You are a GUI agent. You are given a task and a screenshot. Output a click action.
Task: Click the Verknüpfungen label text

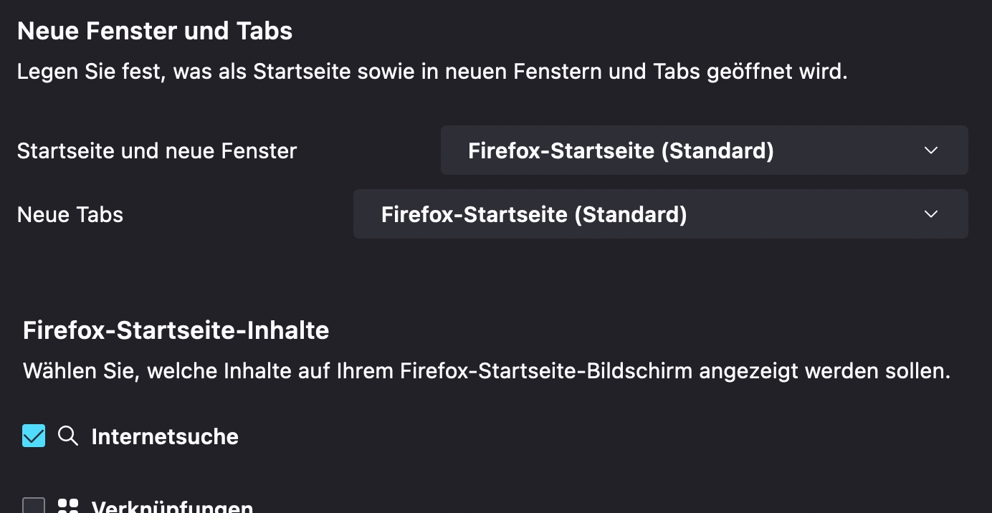[x=172, y=507]
